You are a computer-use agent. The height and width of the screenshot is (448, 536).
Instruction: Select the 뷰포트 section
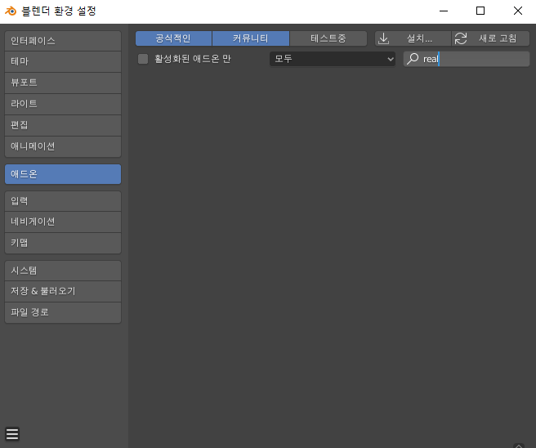pyautogui.click(x=63, y=83)
